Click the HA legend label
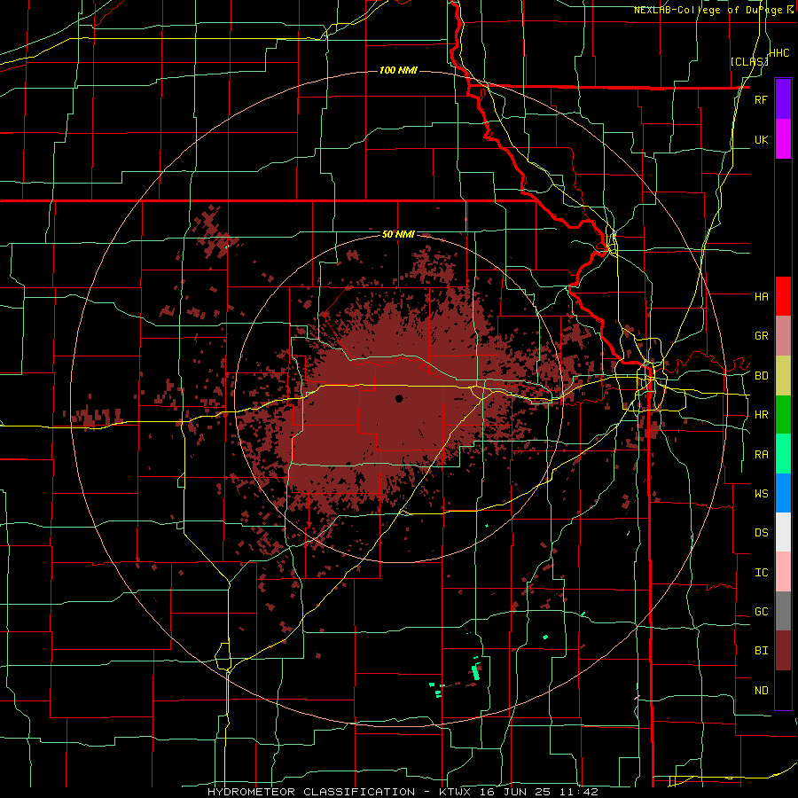The height and width of the screenshot is (798, 798). click(761, 296)
